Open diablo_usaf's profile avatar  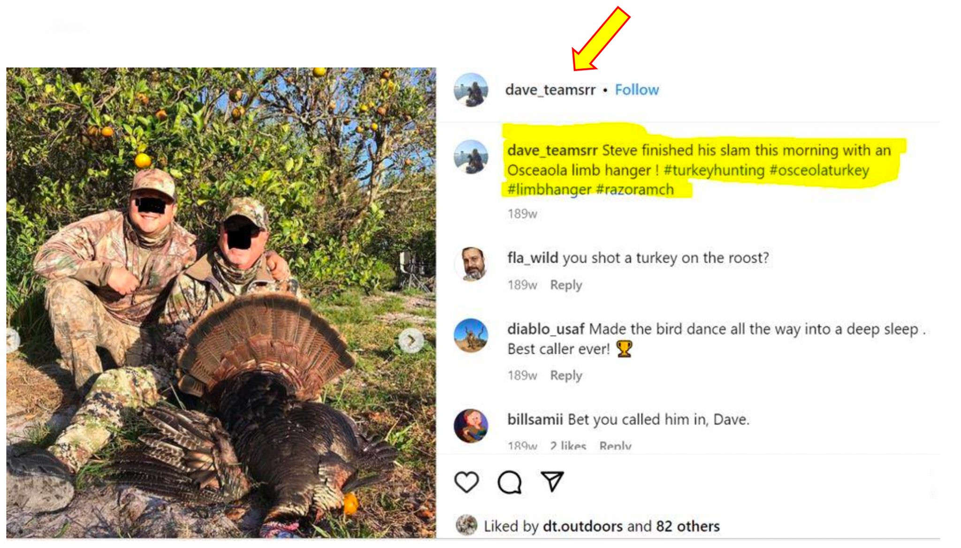pyautogui.click(x=471, y=336)
